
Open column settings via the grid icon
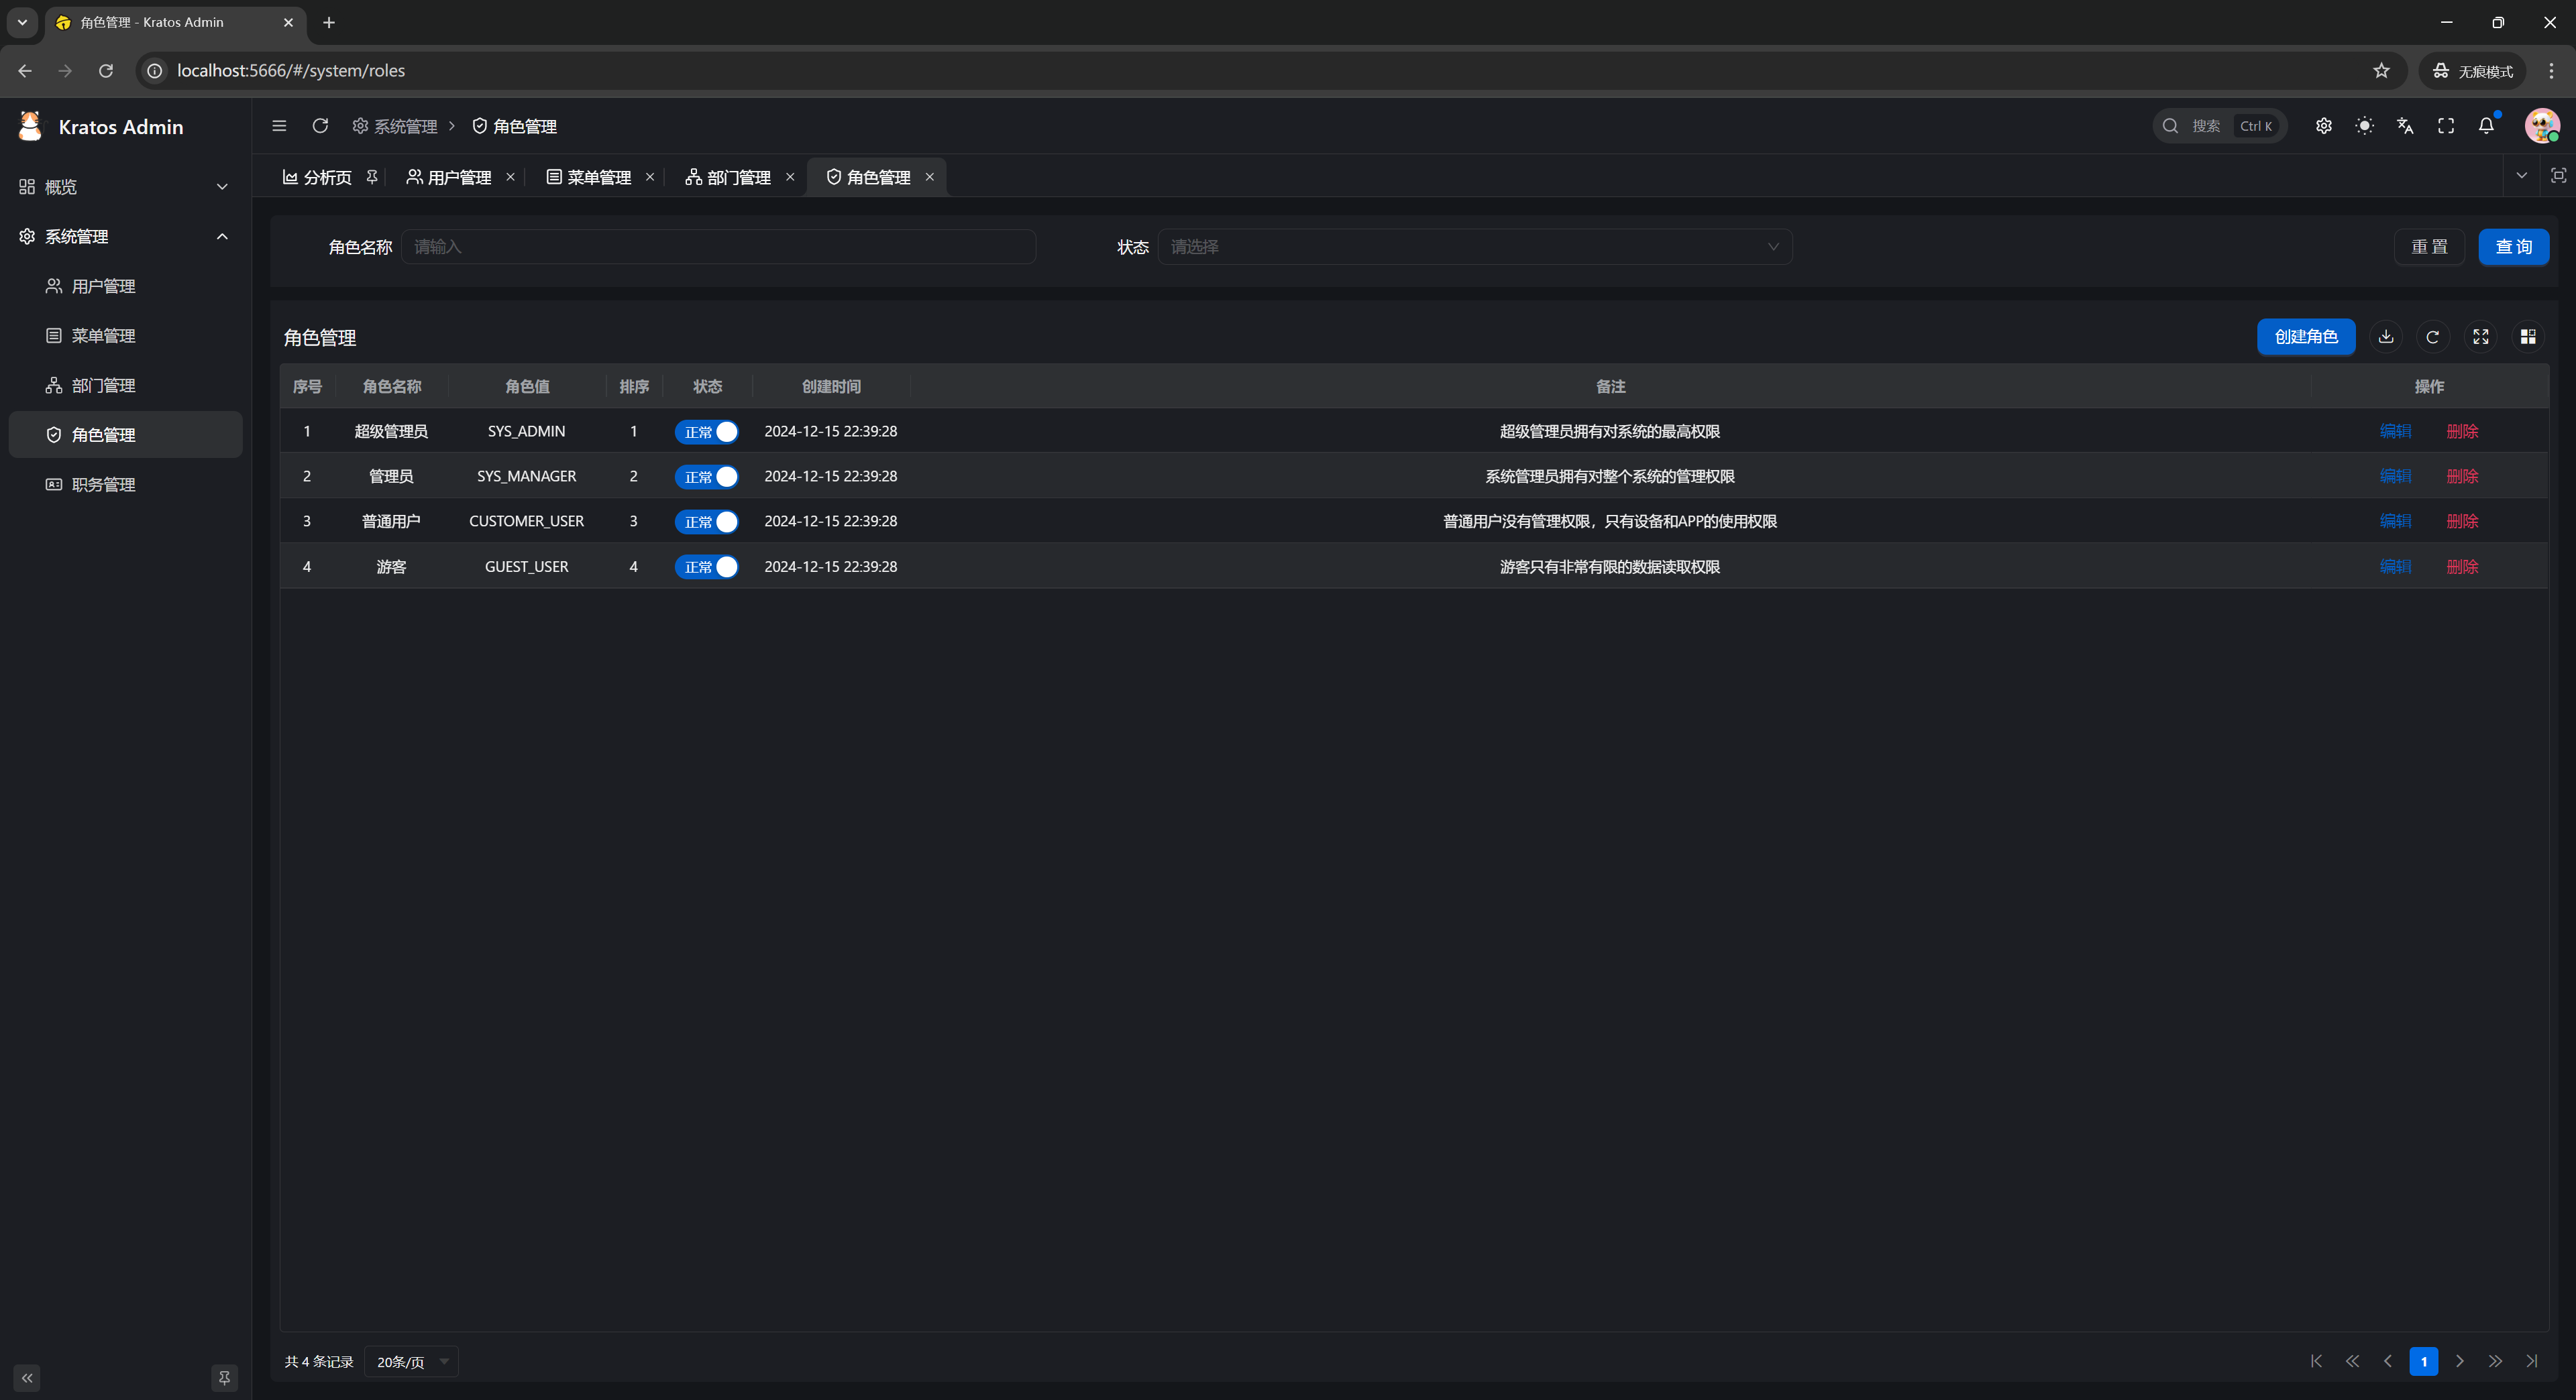tap(2528, 337)
